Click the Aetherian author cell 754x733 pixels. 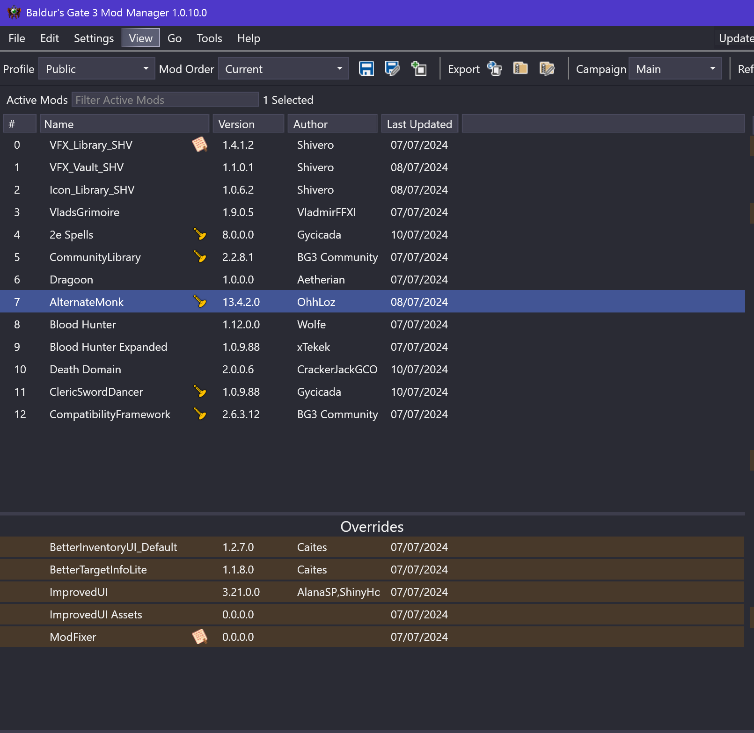(x=321, y=279)
